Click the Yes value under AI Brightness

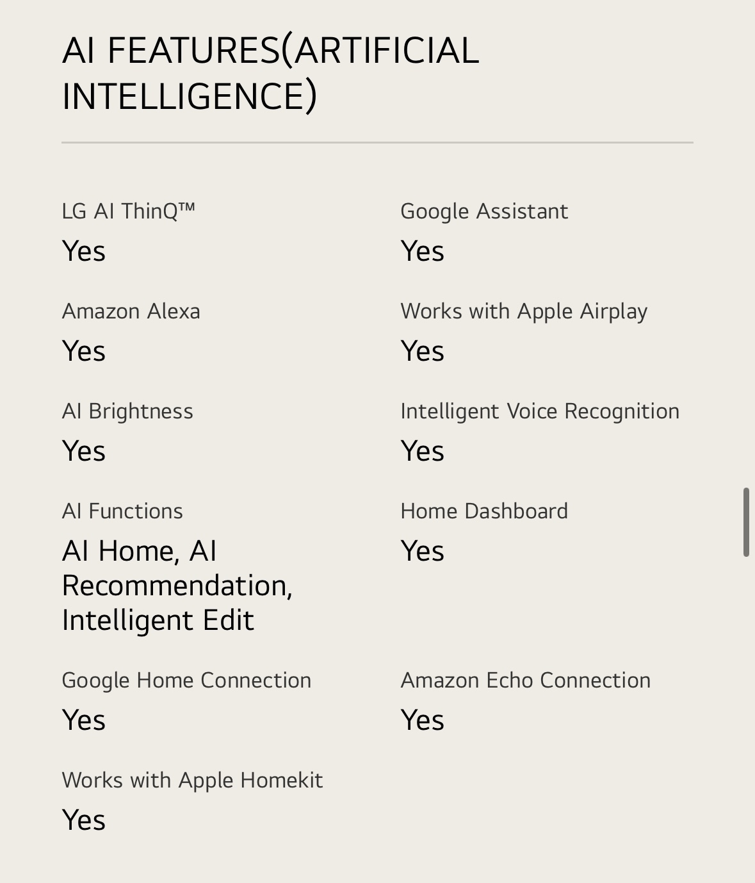point(84,451)
